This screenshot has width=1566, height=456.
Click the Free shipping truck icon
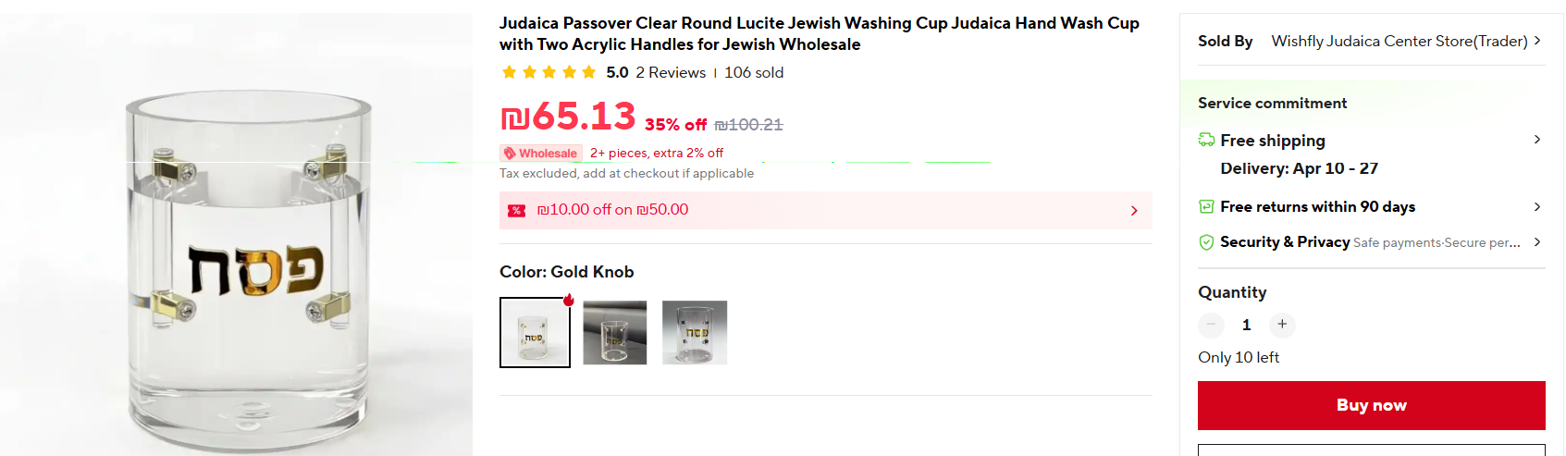click(1206, 140)
